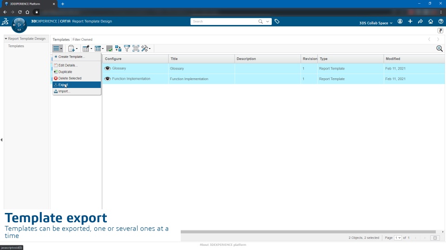Open the browser home page button
Screen dimensions: 446x250
tap(27, 12)
